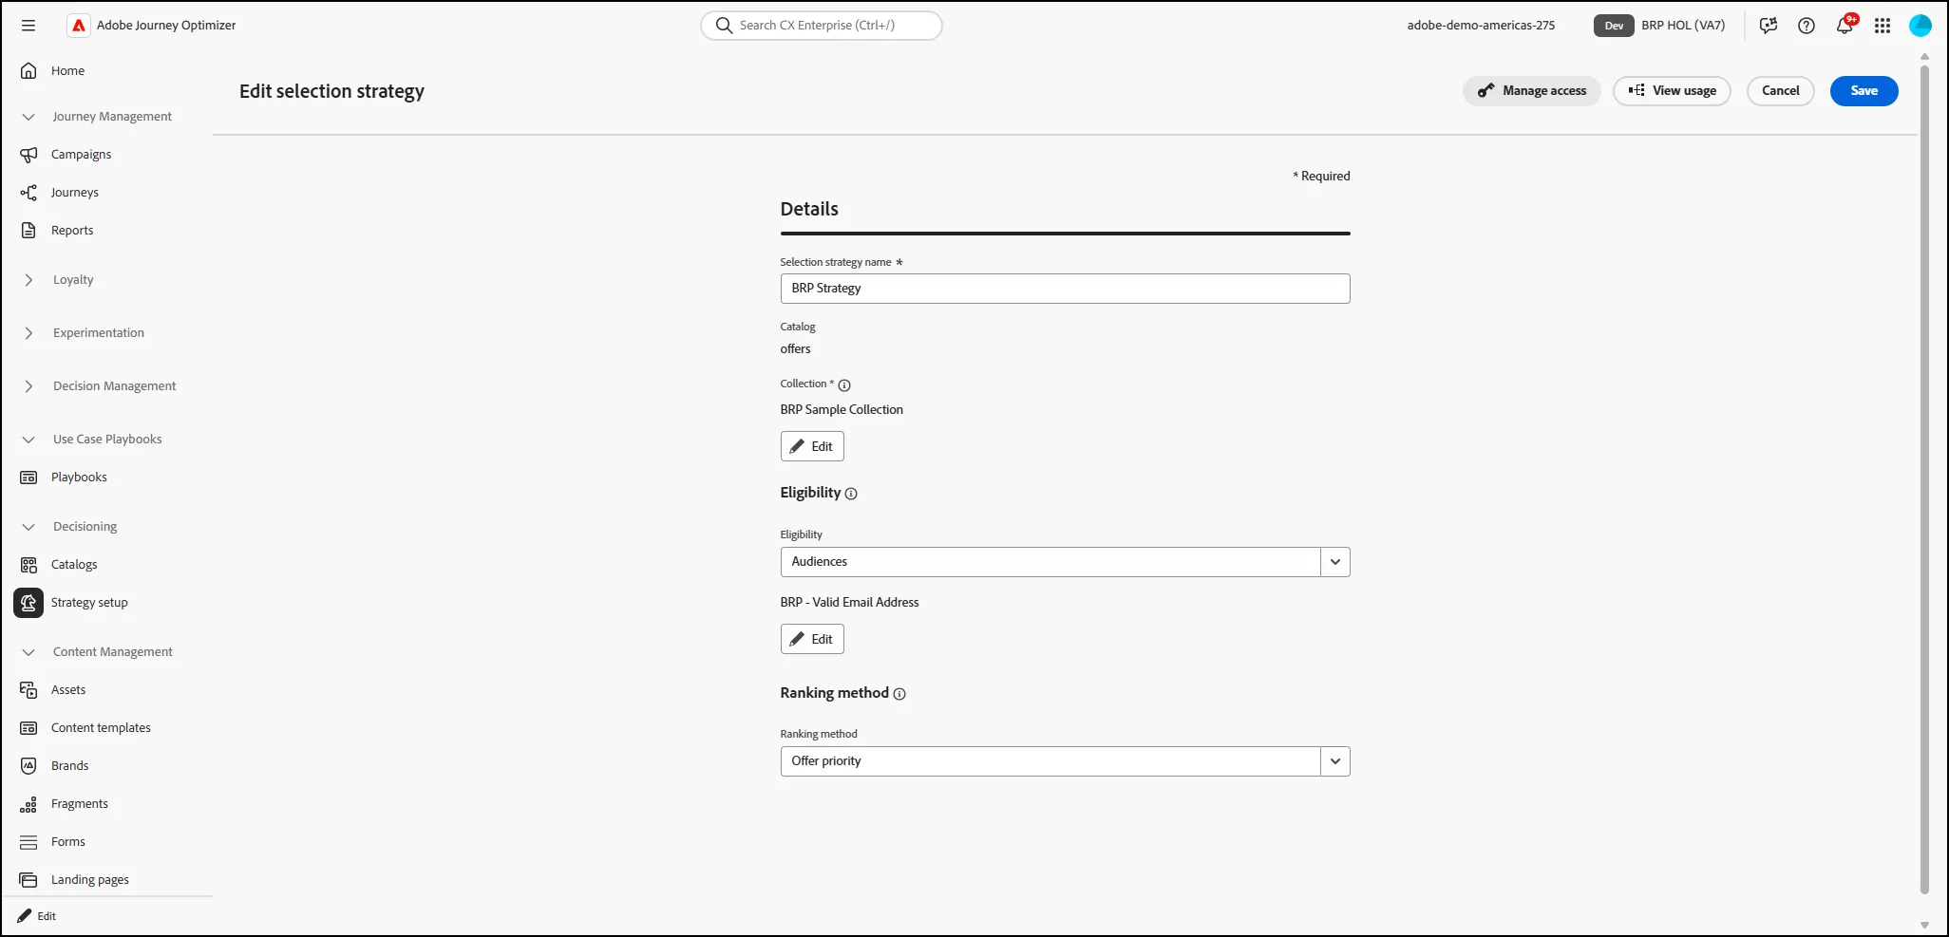1949x937 pixels.
Task: Click the Home house icon
Action: pos(28,71)
